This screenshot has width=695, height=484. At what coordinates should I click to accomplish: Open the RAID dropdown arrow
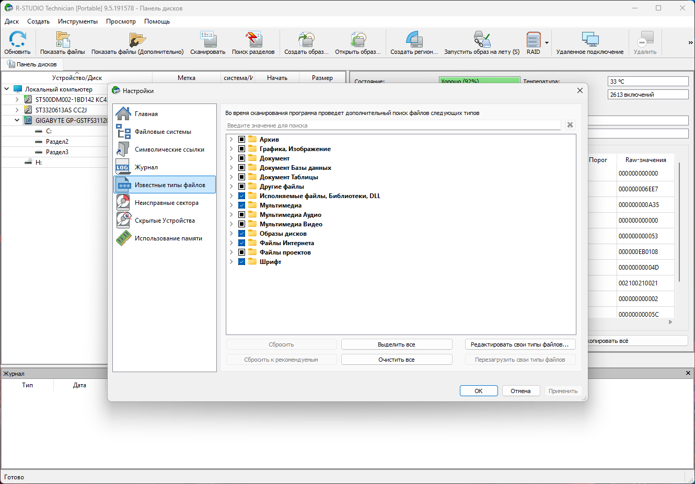(x=547, y=43)
